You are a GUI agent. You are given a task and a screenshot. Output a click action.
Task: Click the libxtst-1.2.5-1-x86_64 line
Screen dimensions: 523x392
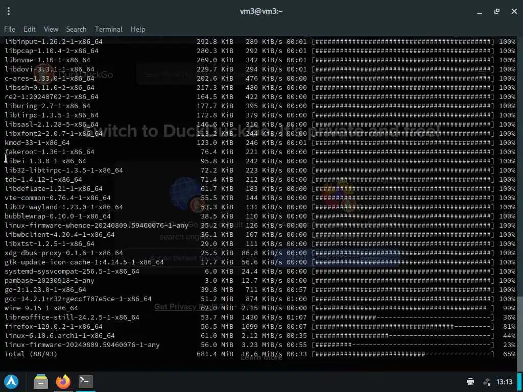[x=260, y=243]
